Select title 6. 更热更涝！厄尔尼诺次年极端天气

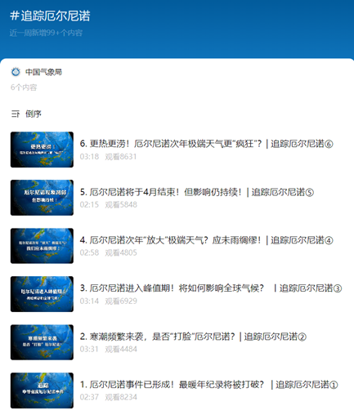coord(207,144)
